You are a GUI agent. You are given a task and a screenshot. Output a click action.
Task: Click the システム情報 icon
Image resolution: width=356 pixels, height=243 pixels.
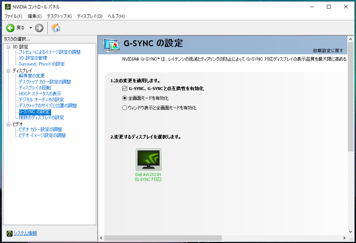[10, 233]
